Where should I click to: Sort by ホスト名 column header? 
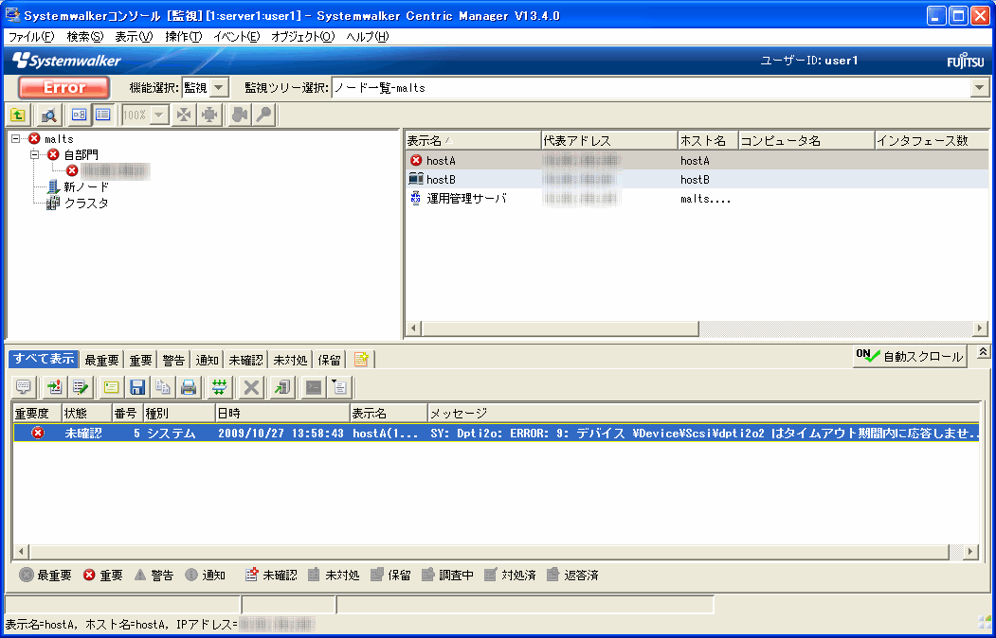pos(708,140)
